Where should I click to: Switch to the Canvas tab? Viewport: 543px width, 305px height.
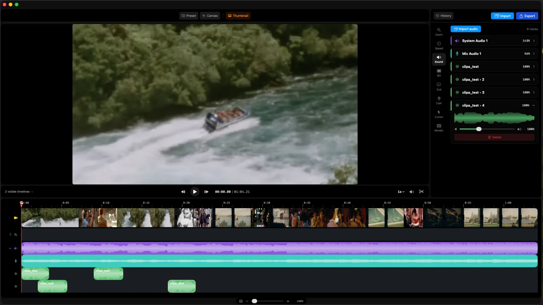tap(210, 16)
